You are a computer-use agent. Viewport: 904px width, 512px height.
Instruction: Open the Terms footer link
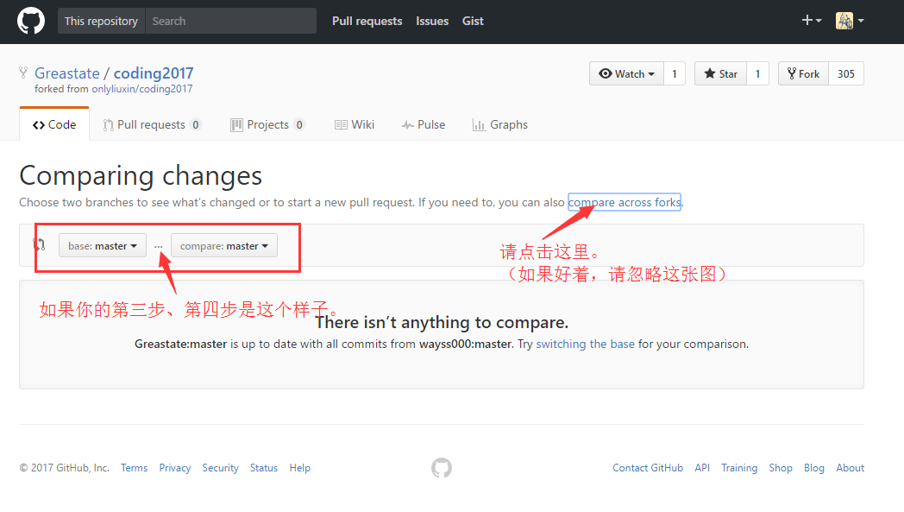click(x=135, y=468)
